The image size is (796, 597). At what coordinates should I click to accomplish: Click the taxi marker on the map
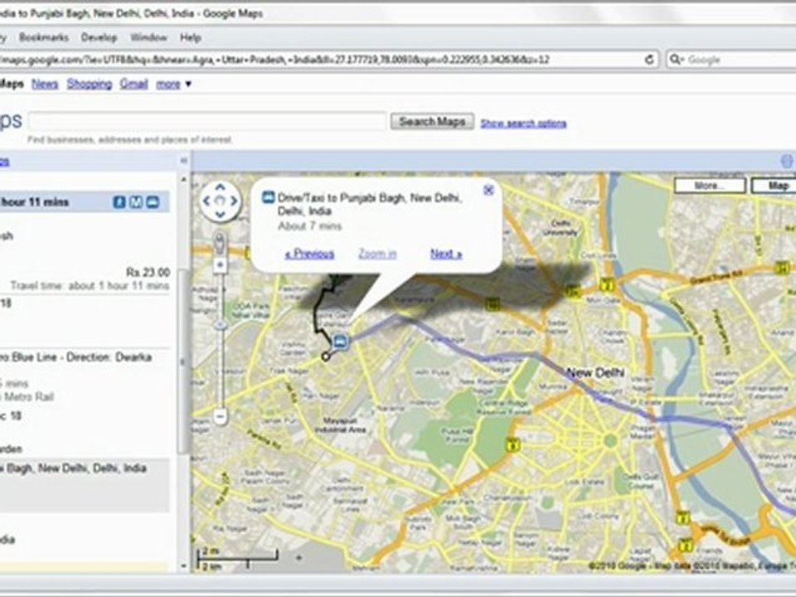340,341
